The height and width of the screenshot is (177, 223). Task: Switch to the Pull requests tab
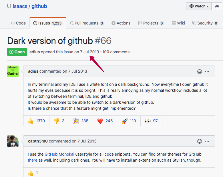[x=87, y=23]
